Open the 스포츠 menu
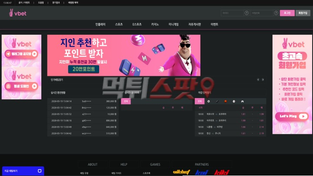Viewport: 313px width, 176px height. [119, 24]
